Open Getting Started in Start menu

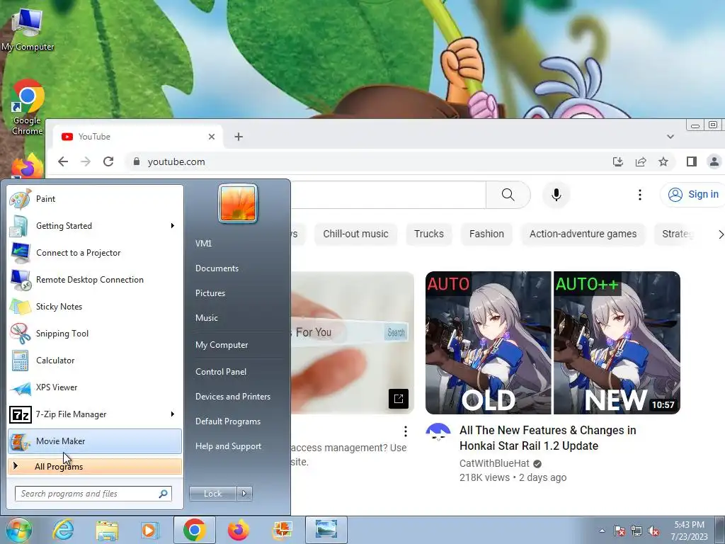tap(95, 226)
